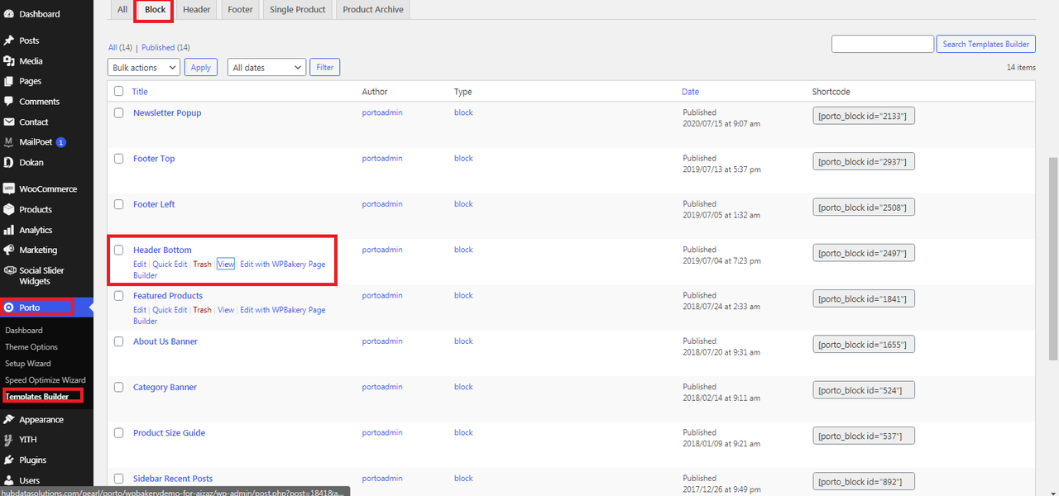Click the Social Slider Widgets icon
Viewport: 1059px width, 496px height.
pos(9,270)
